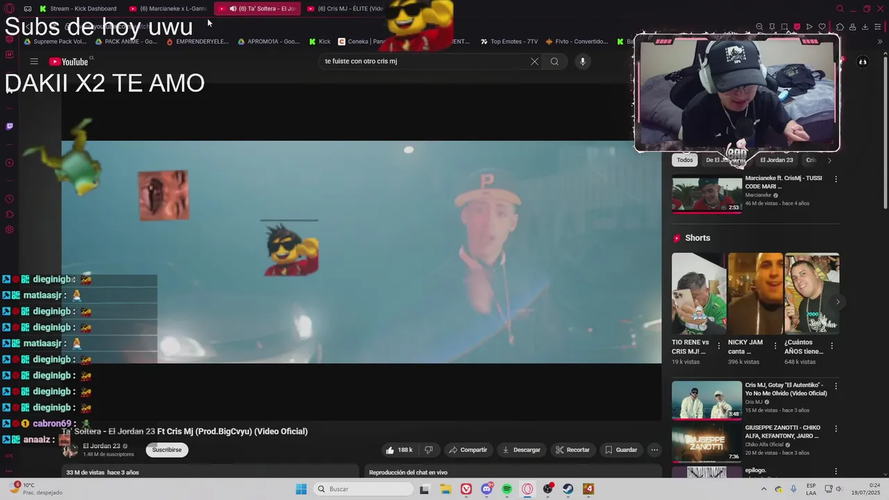The height and width of the screenshot is (500, 889).
Task: Open the Supreme Pack Vol bookmark
Action: click(54, 42)
